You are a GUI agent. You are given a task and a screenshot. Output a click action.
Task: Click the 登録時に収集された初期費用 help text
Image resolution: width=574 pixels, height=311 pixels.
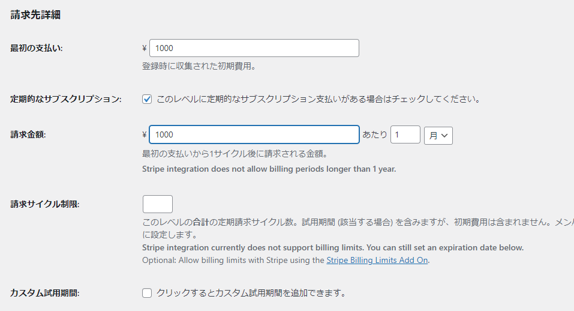click(x=199, y=66)
